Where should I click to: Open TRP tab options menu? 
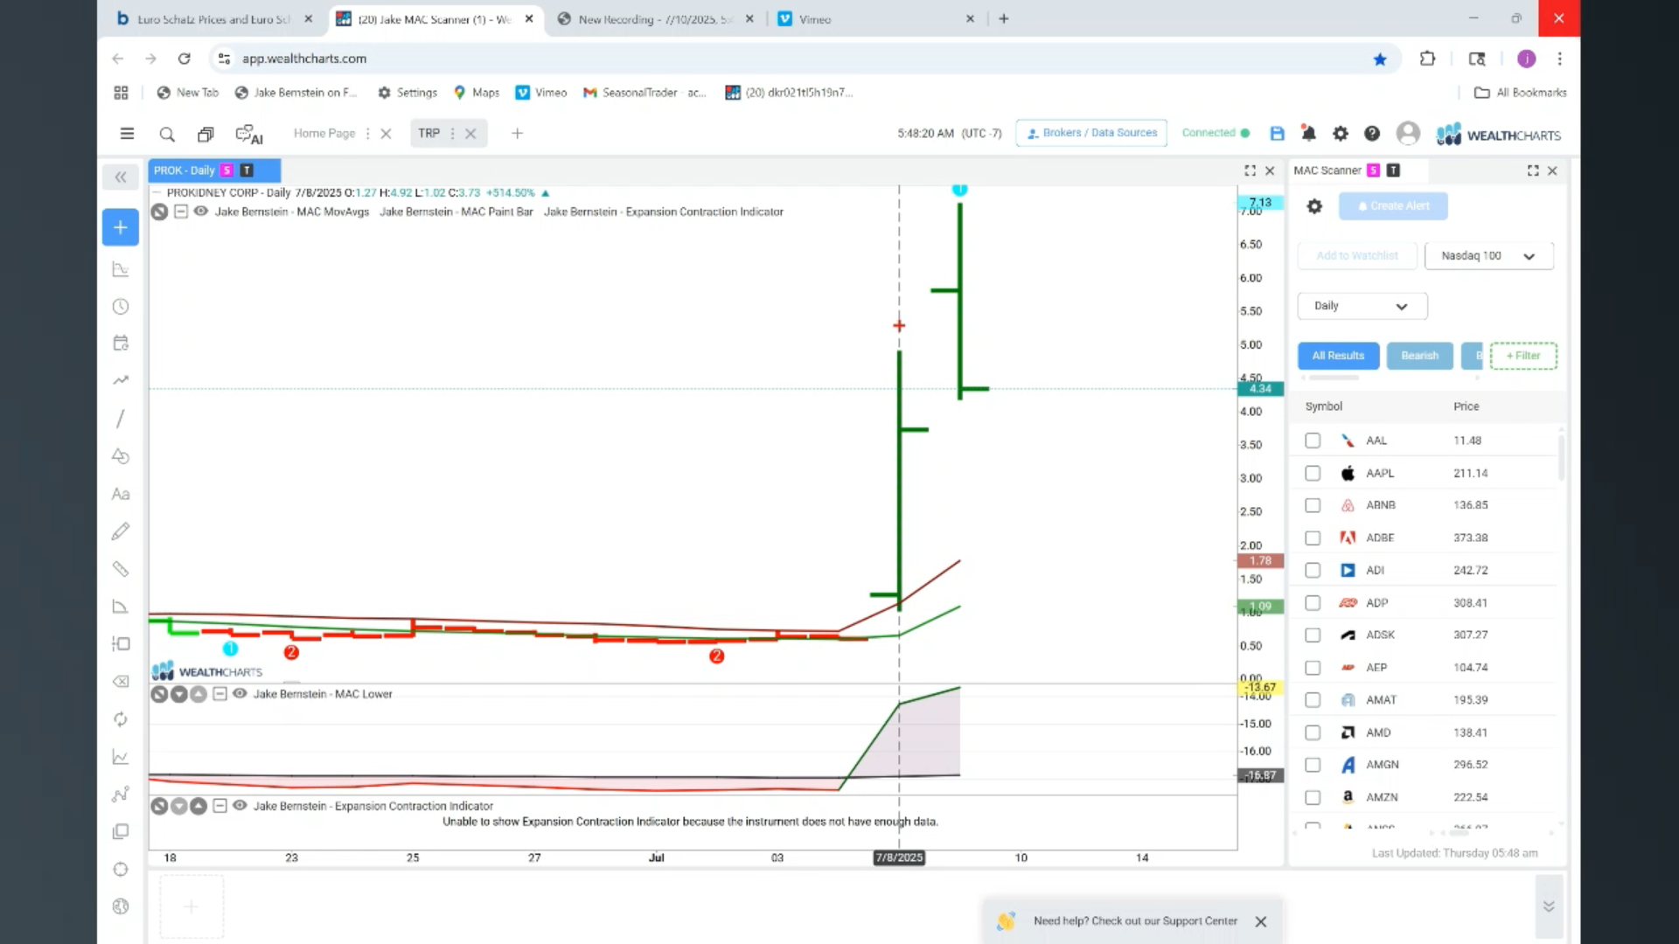tap(452, 134)
